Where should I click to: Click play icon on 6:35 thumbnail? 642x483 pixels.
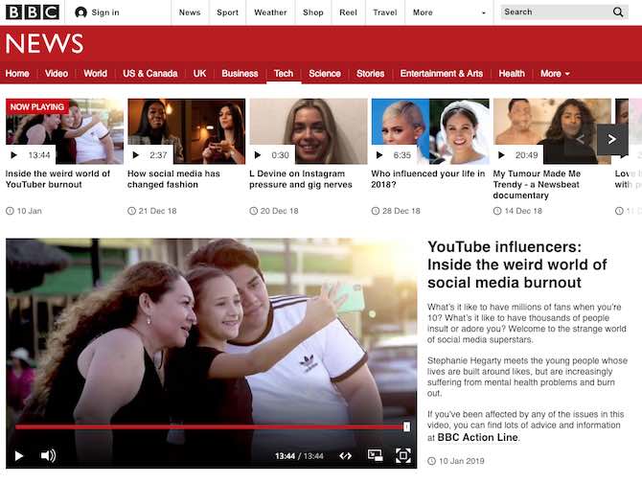coord(379,155)
